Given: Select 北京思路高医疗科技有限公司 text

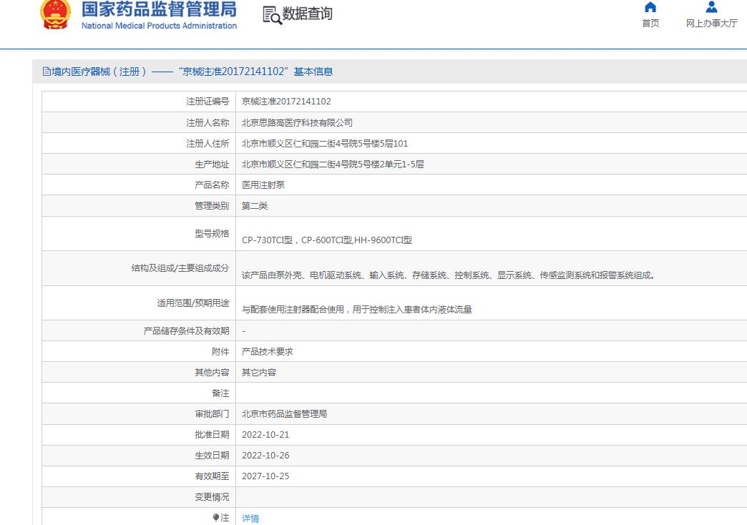Looking at the screenshot, I should tap(297, 123).
